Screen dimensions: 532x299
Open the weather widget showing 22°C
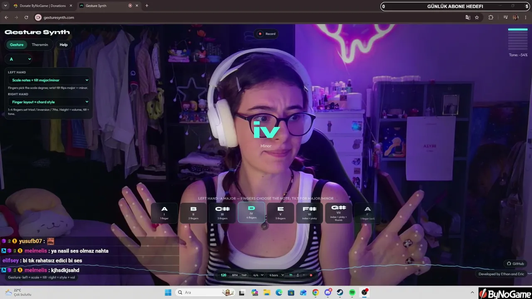[18, 292]
